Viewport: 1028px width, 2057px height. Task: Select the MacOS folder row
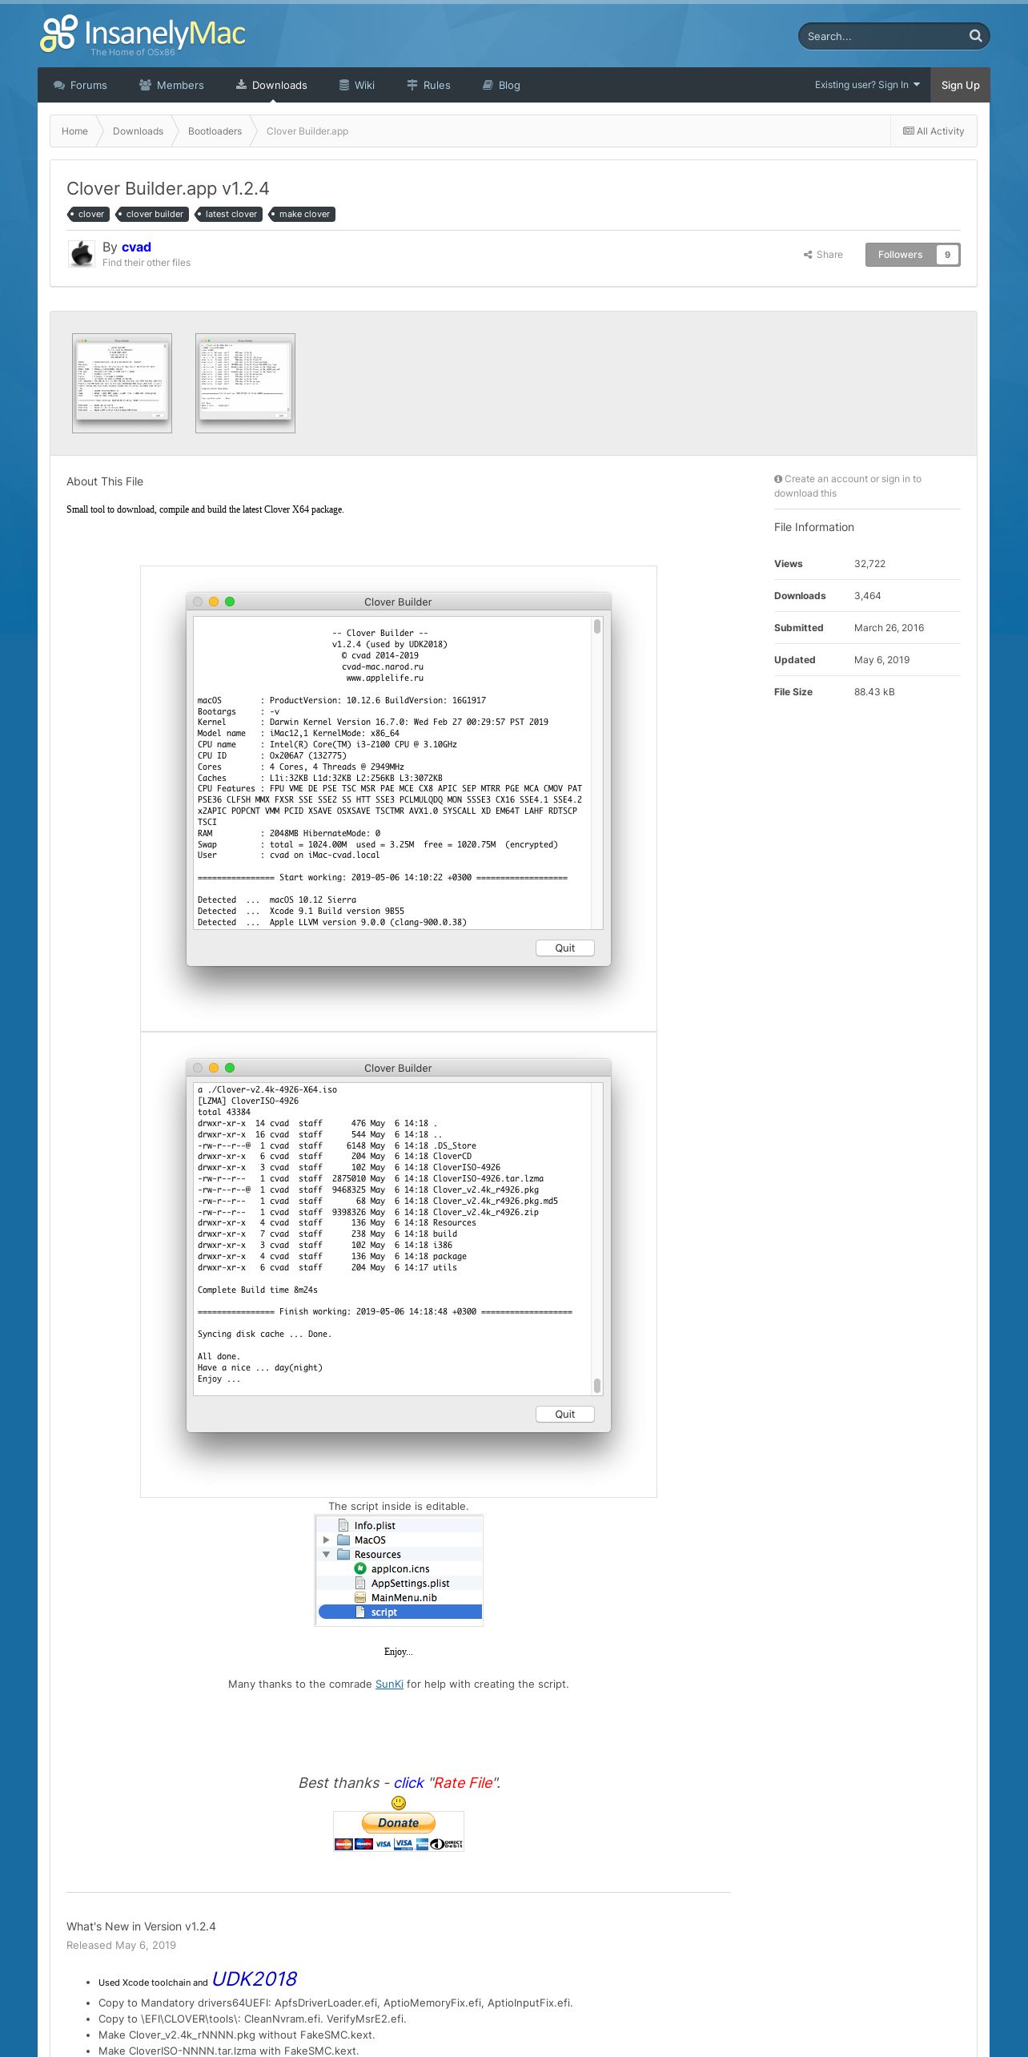400,1540
